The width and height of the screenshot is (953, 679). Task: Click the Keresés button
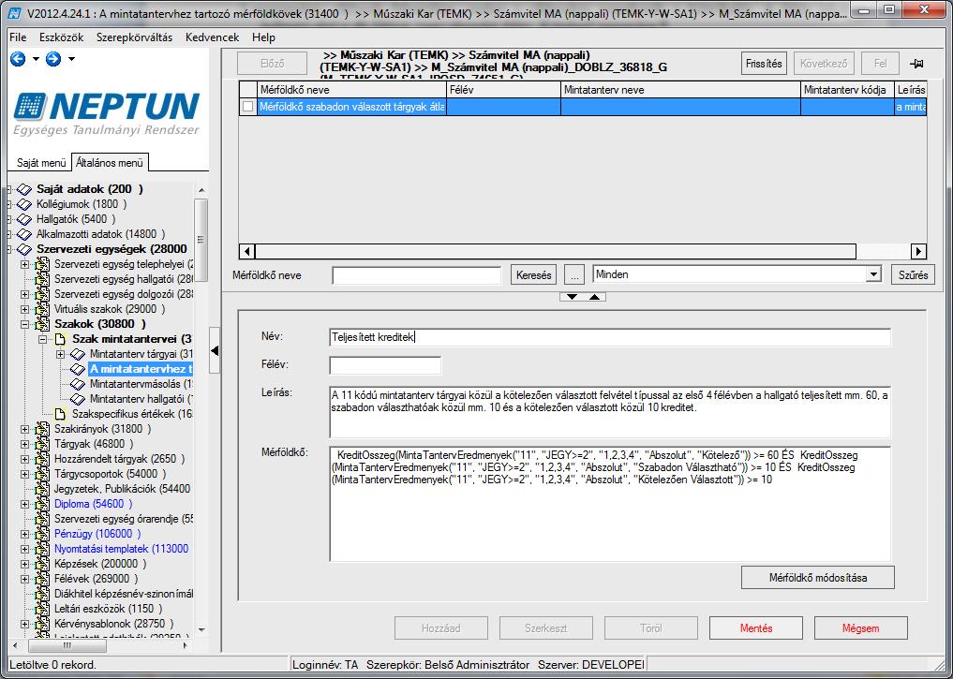pos(533,275)
